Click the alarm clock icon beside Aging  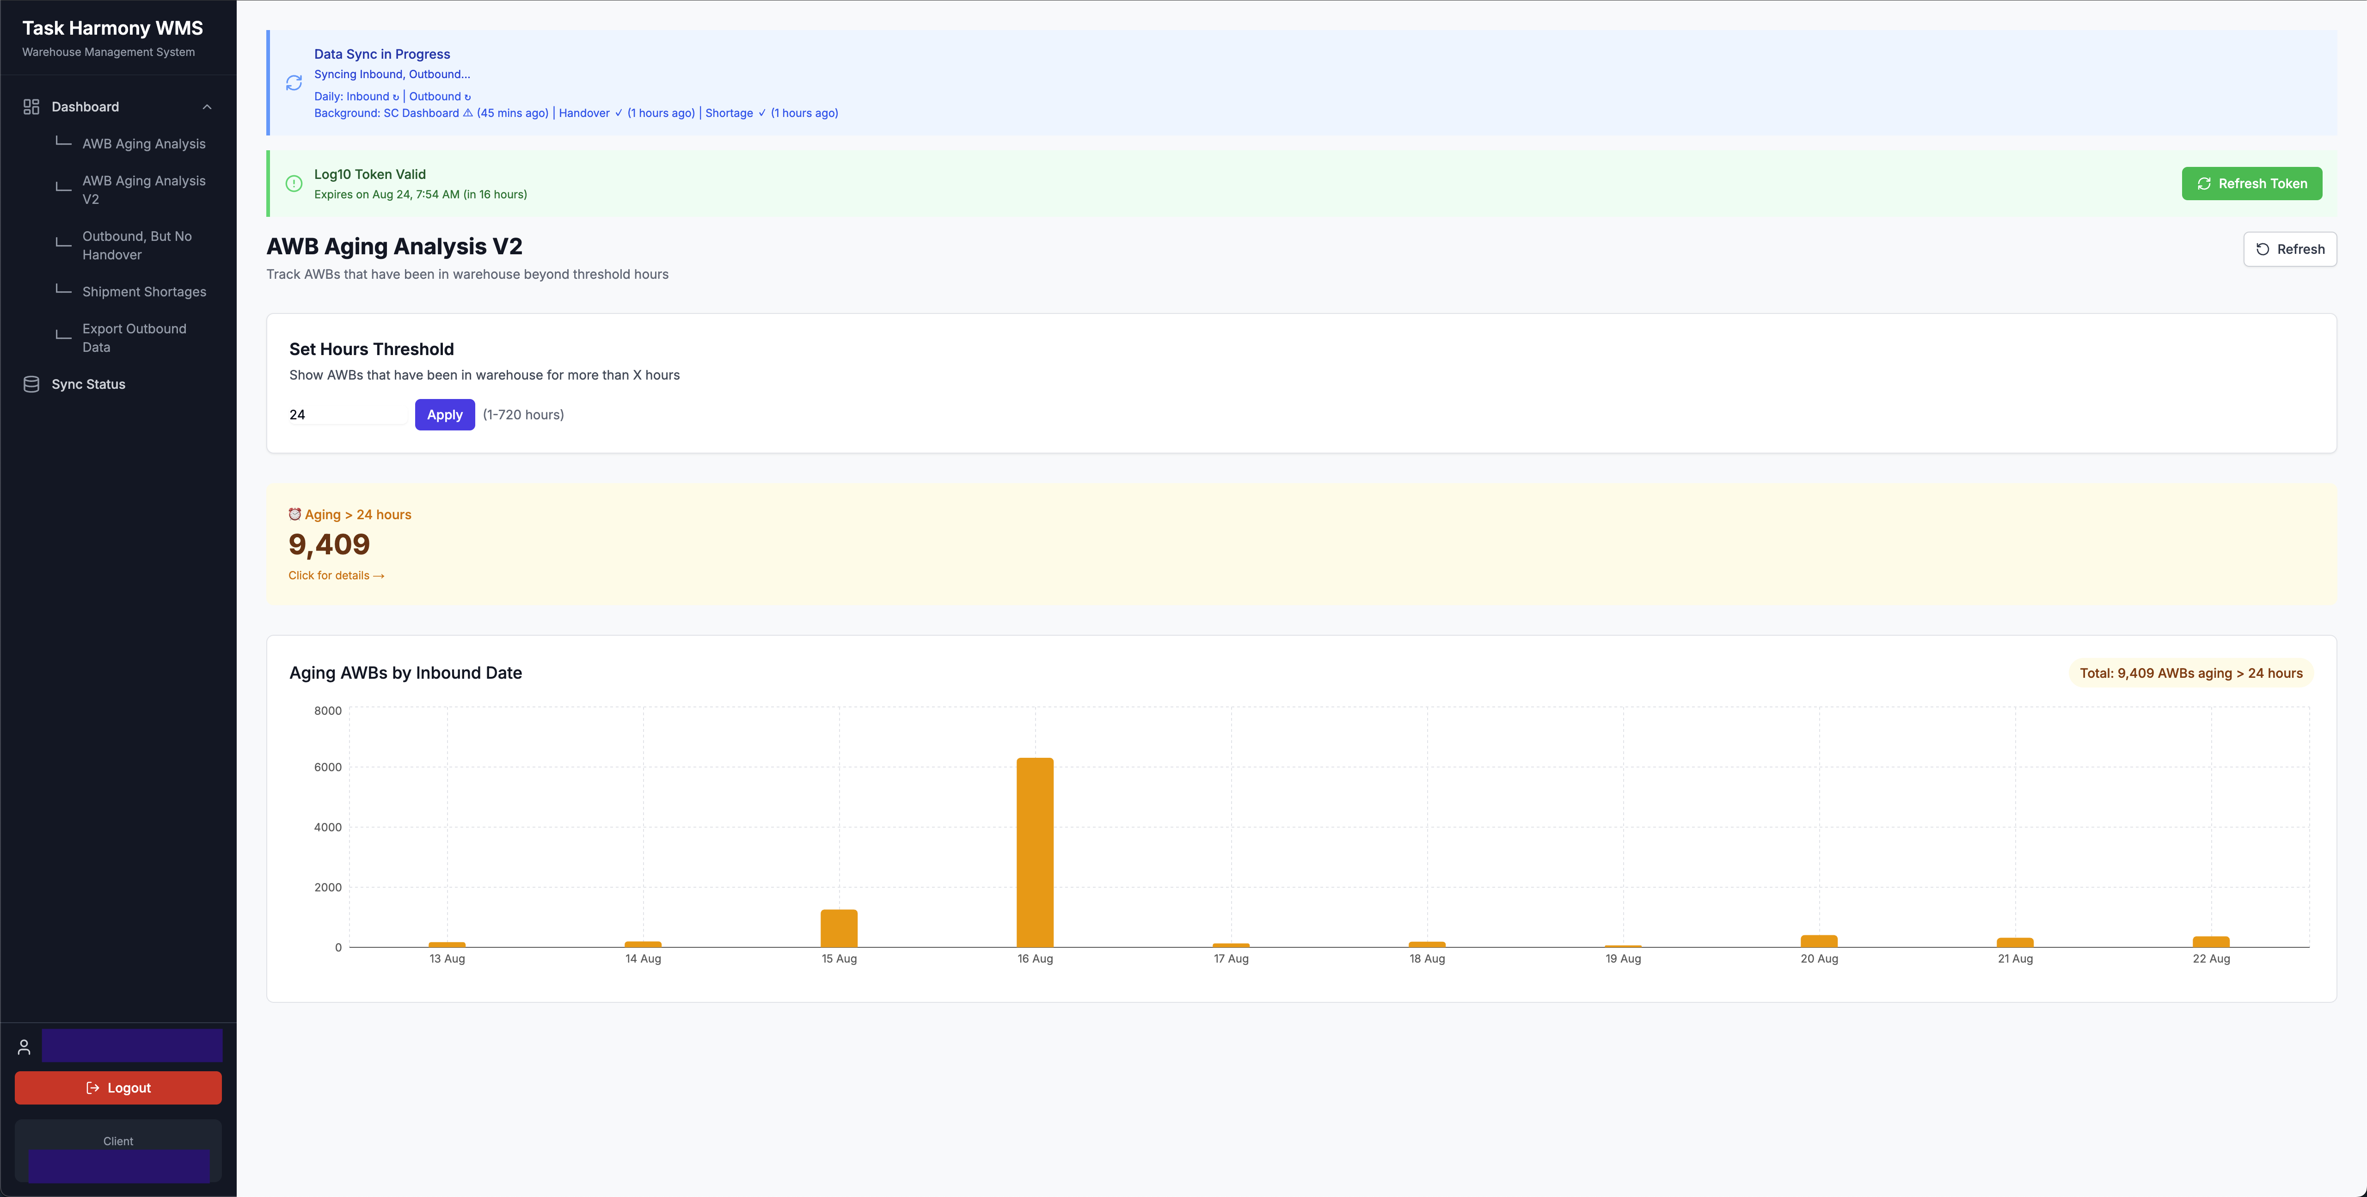[x=295, y=515]
